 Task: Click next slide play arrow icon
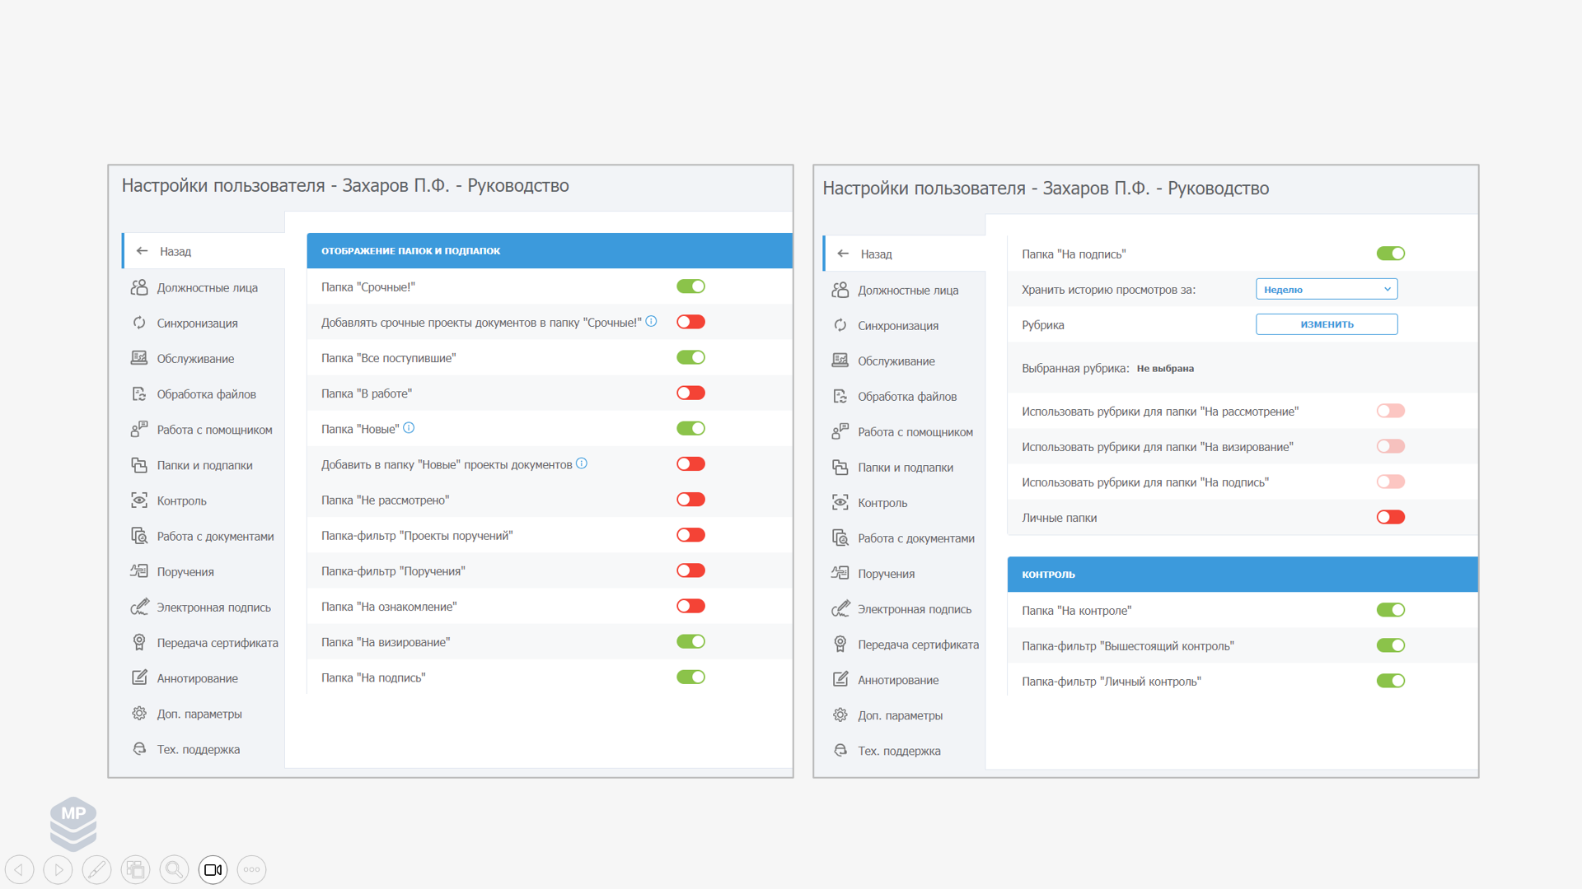pyautogui.click(x=59, y=869)
